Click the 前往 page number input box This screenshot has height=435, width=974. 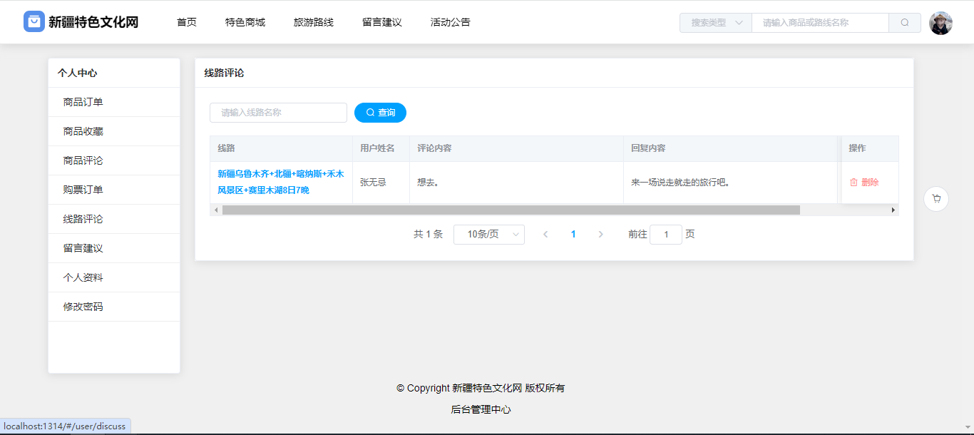tap(665, 235)
